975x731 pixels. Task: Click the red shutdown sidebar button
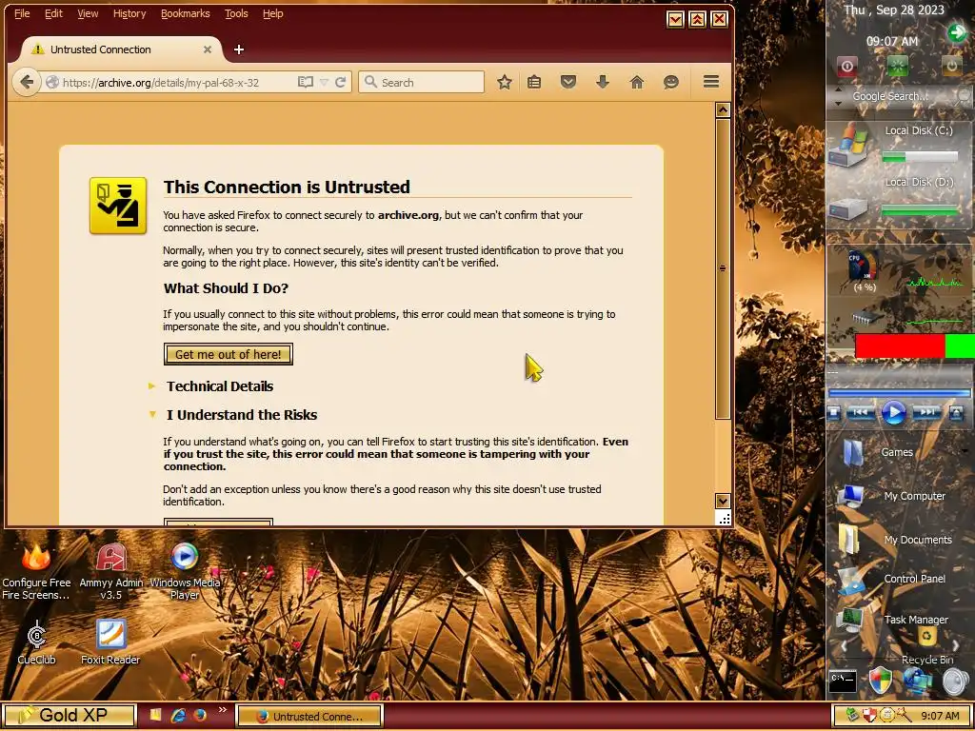click(846, 66)
